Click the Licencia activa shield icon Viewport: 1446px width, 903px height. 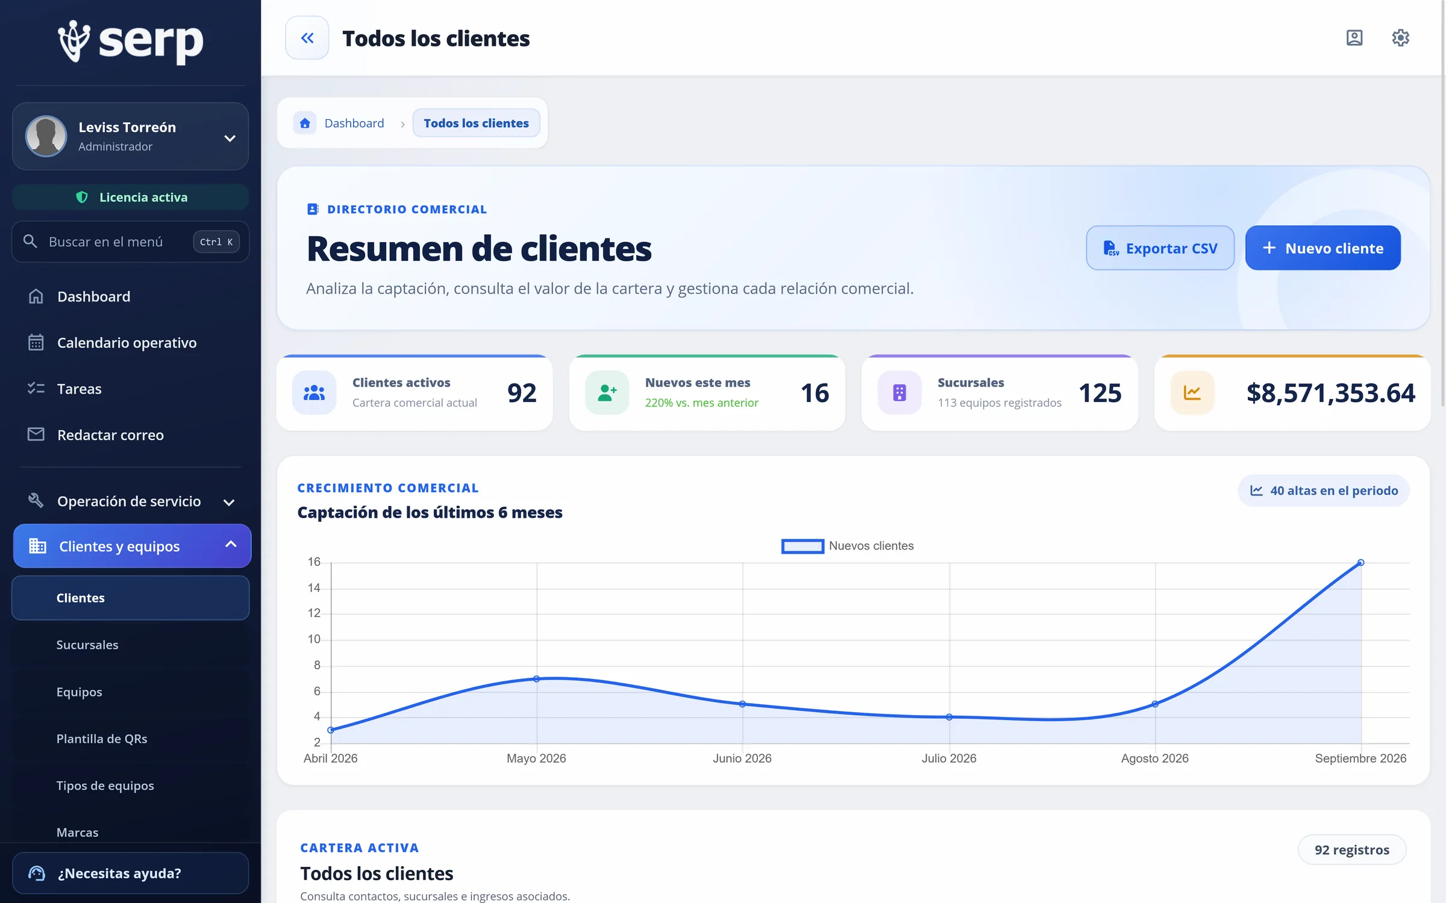click(82, 197)
